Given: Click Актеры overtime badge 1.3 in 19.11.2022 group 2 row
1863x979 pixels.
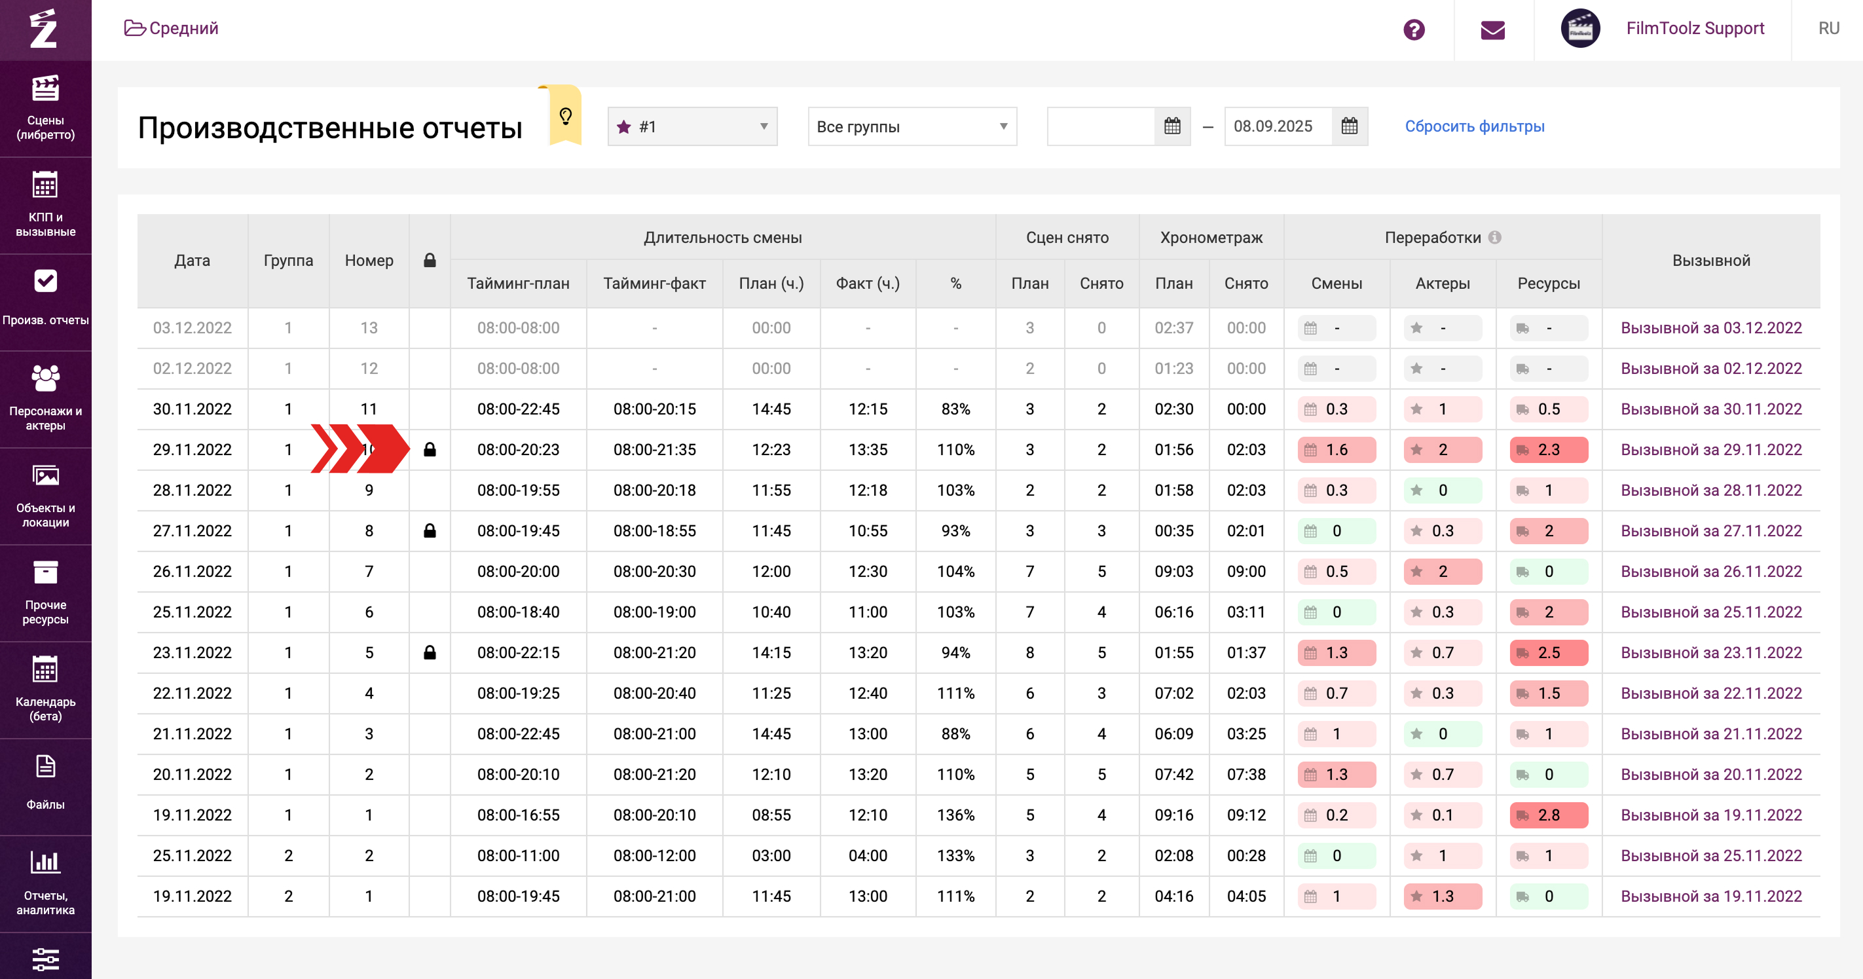Looking at the screenshot, I should tap(1442, 896).
